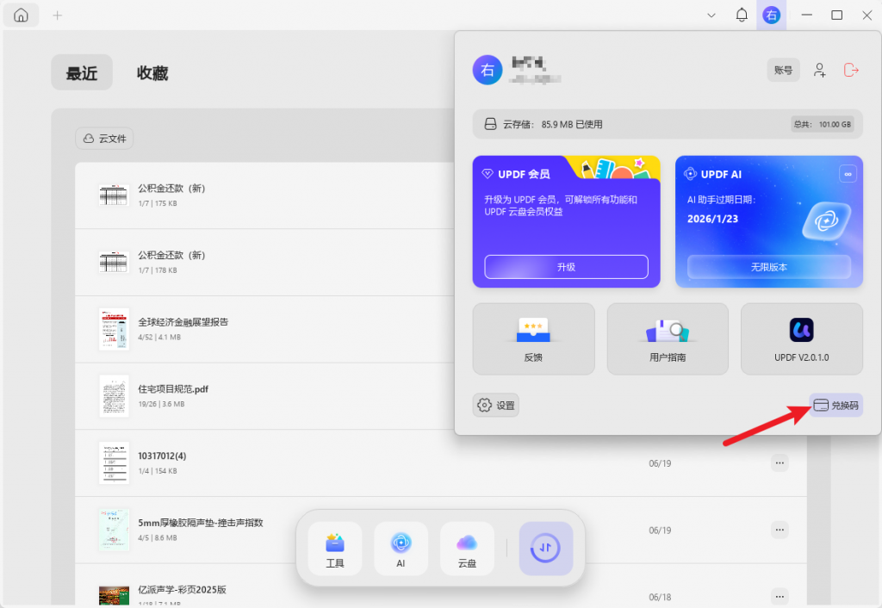The image size is (882, 608).
Task: Open cloud storage 云存储 usage bar
Action: click(668, 124)
